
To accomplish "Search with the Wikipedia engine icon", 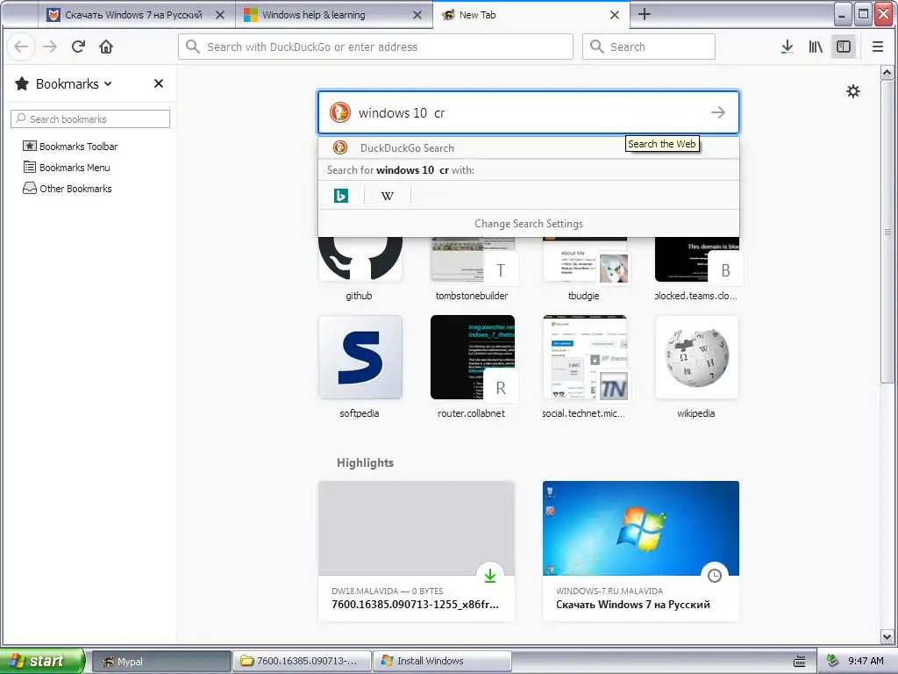I will click(x=388, y=196).
